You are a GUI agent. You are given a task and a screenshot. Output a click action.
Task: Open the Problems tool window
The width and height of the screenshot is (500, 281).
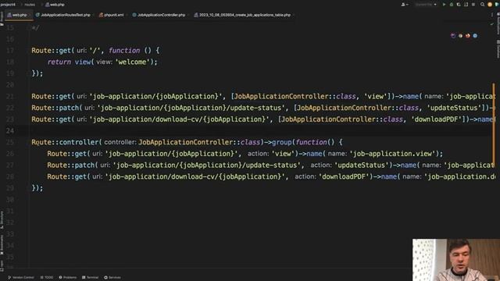(x=68, y=278)
